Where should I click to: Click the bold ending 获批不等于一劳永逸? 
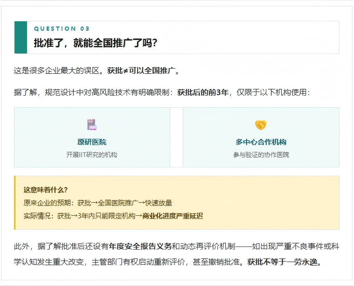pyautogui.click(x=284, y=262)
